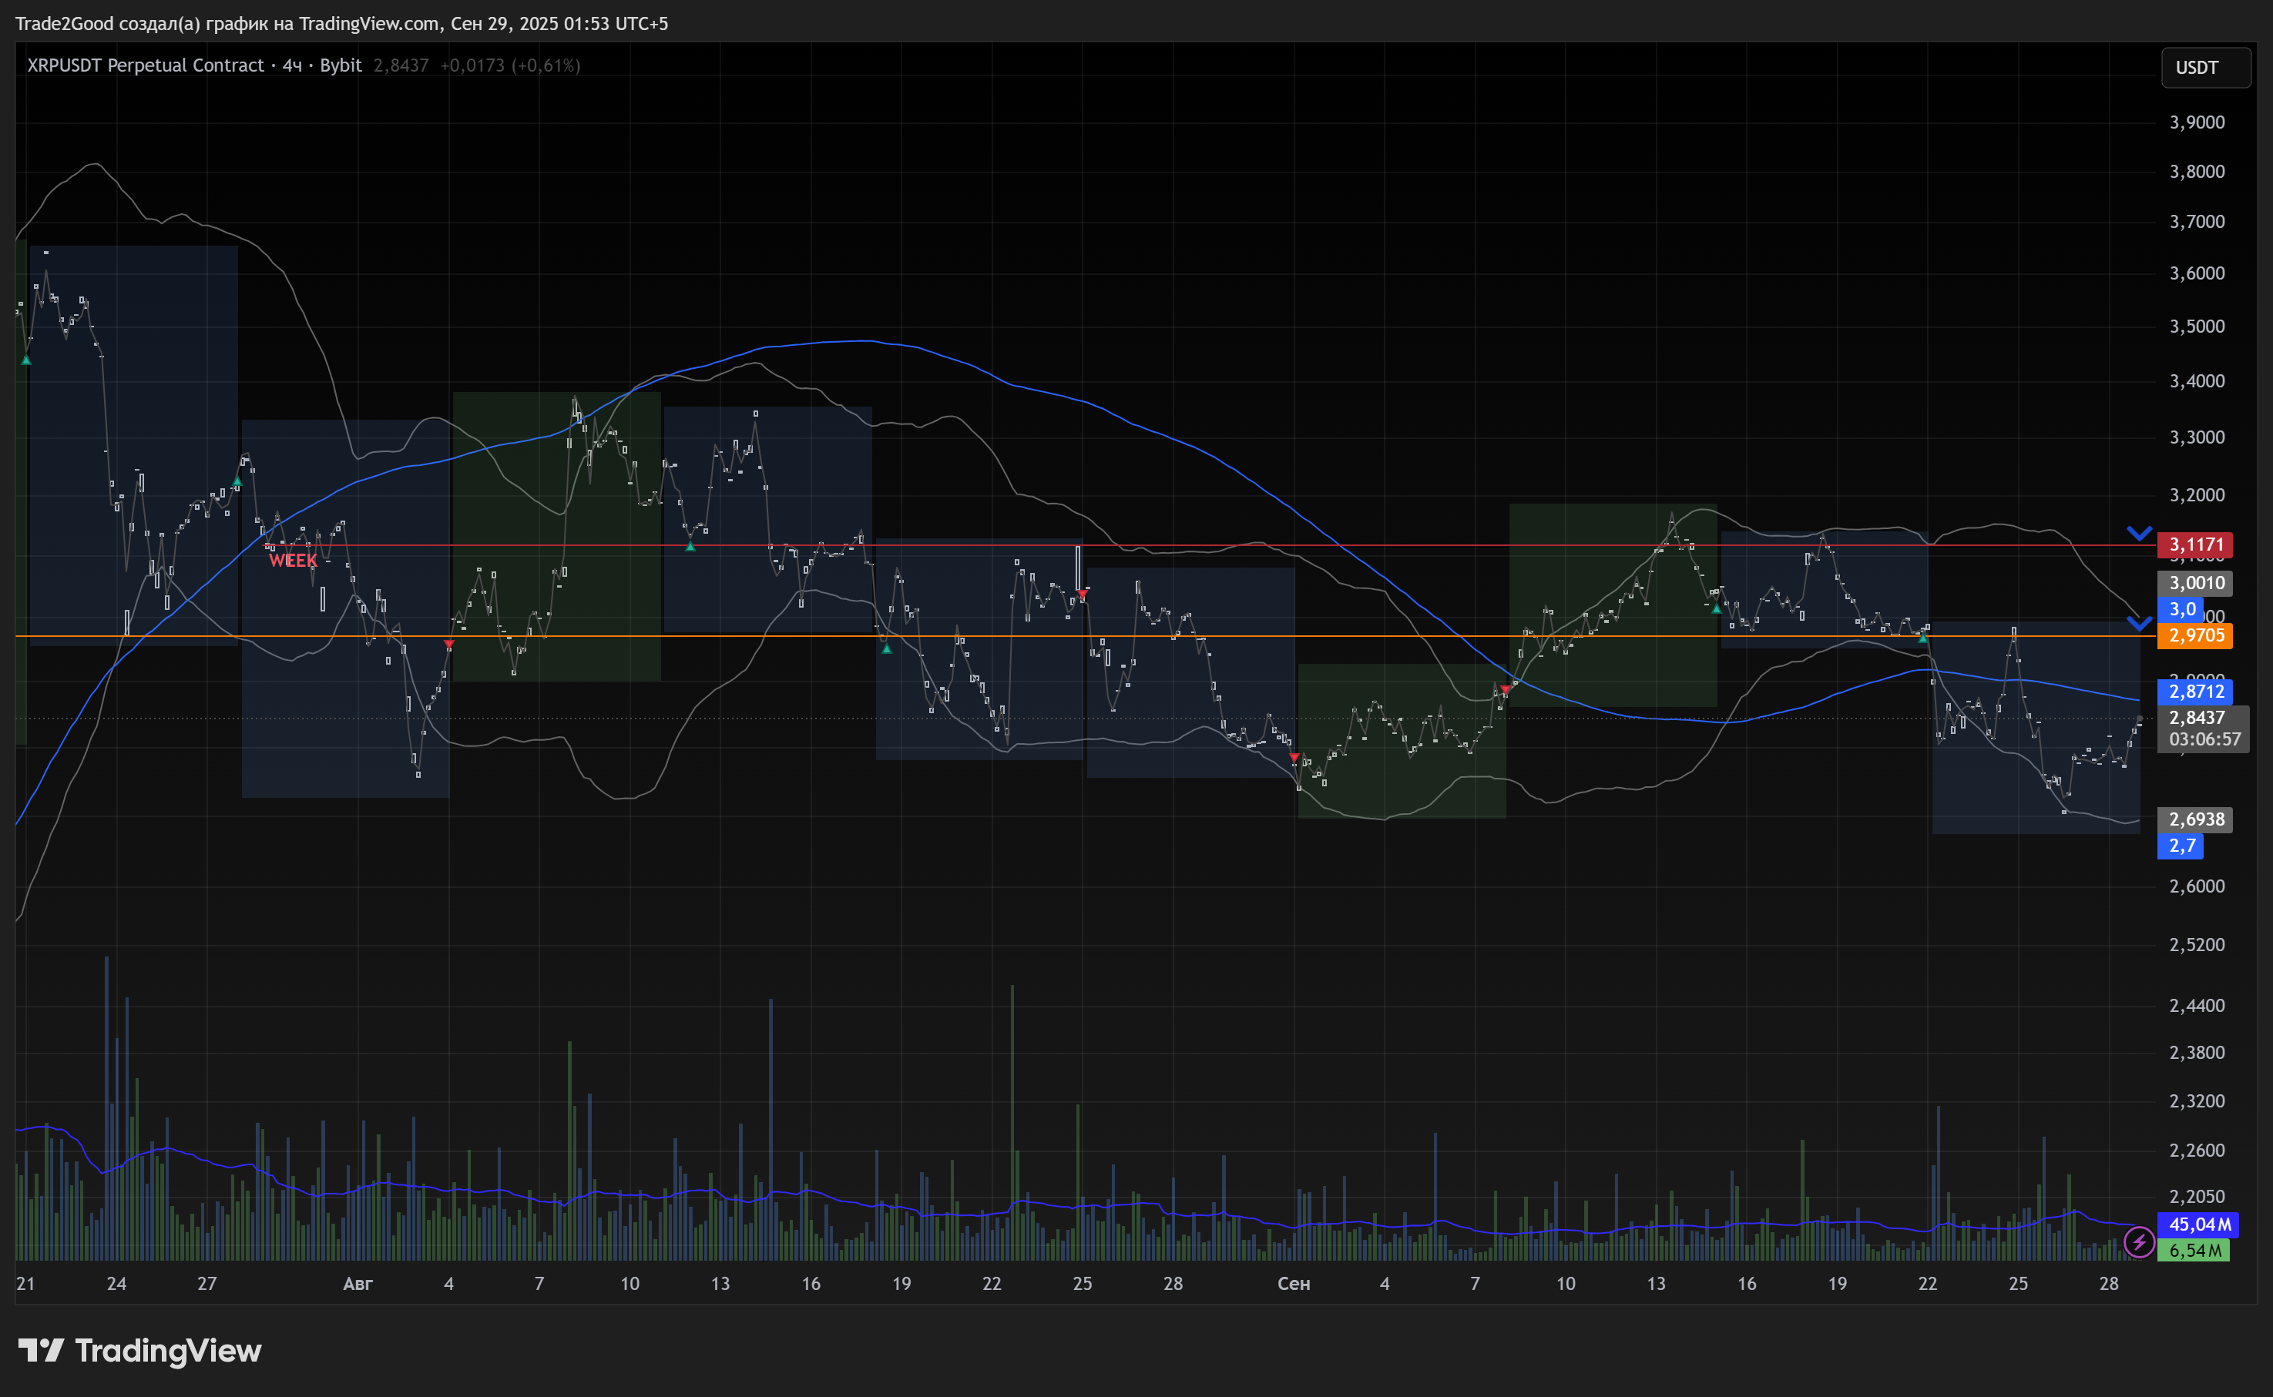The image size is (2273, 1397).
Task: Click the current price 2,8437 countdown label
Action: (2202, 728)
